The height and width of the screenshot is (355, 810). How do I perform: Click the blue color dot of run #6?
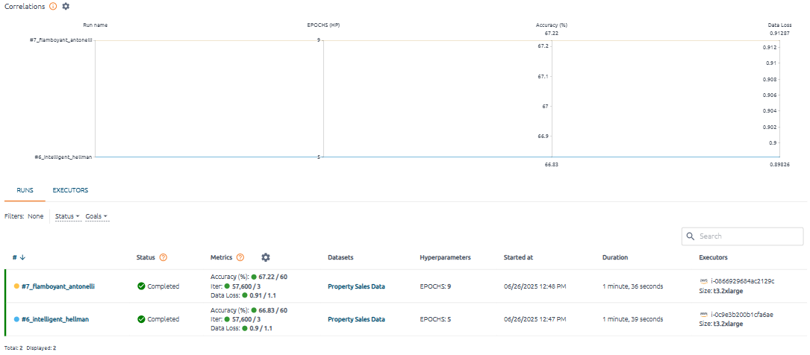pyautogui.click(x=16, y=319)
